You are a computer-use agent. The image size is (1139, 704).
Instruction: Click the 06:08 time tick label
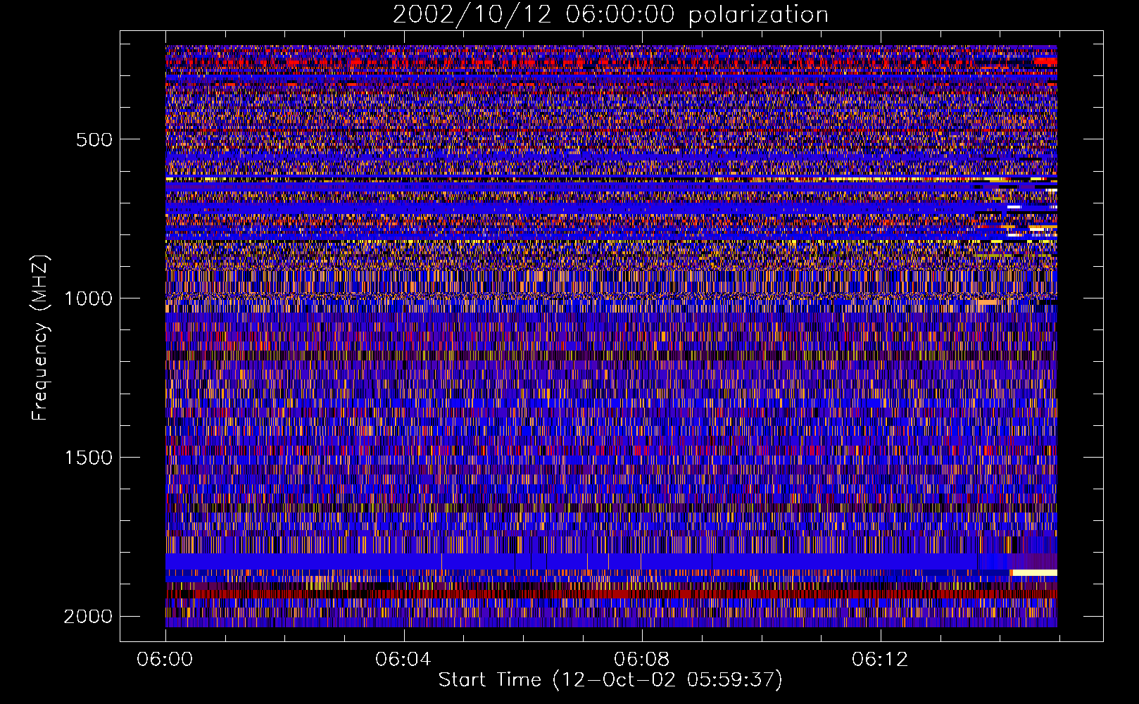pos(641,660)
